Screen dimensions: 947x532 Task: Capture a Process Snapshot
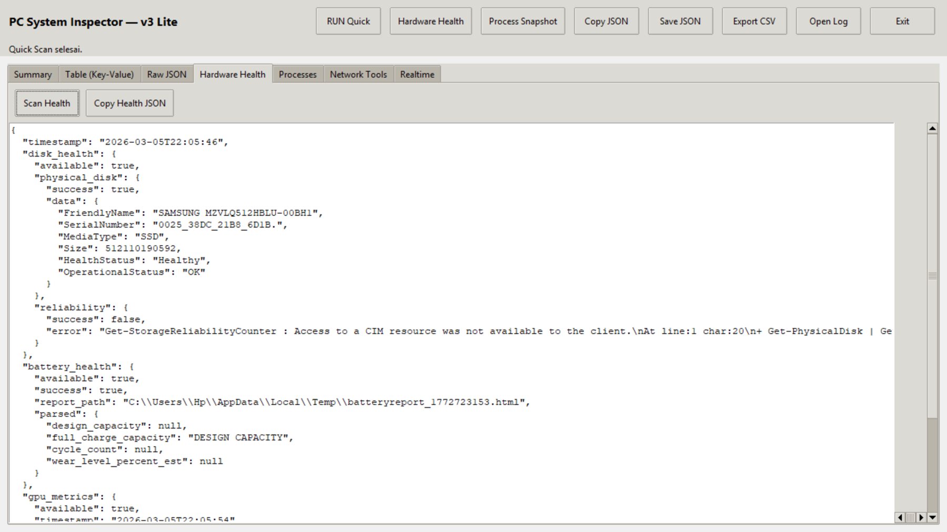click(x=522, y=21)
